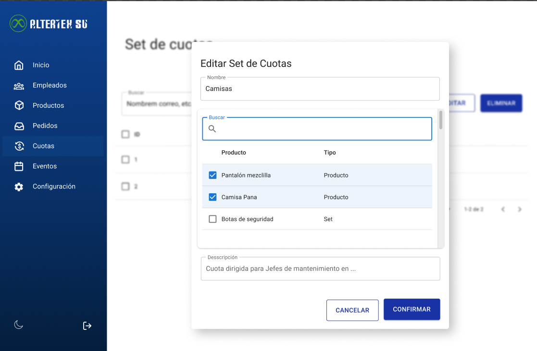Click the CANCELAR button
Screen dimensions: 537x351
coord(352,310)
